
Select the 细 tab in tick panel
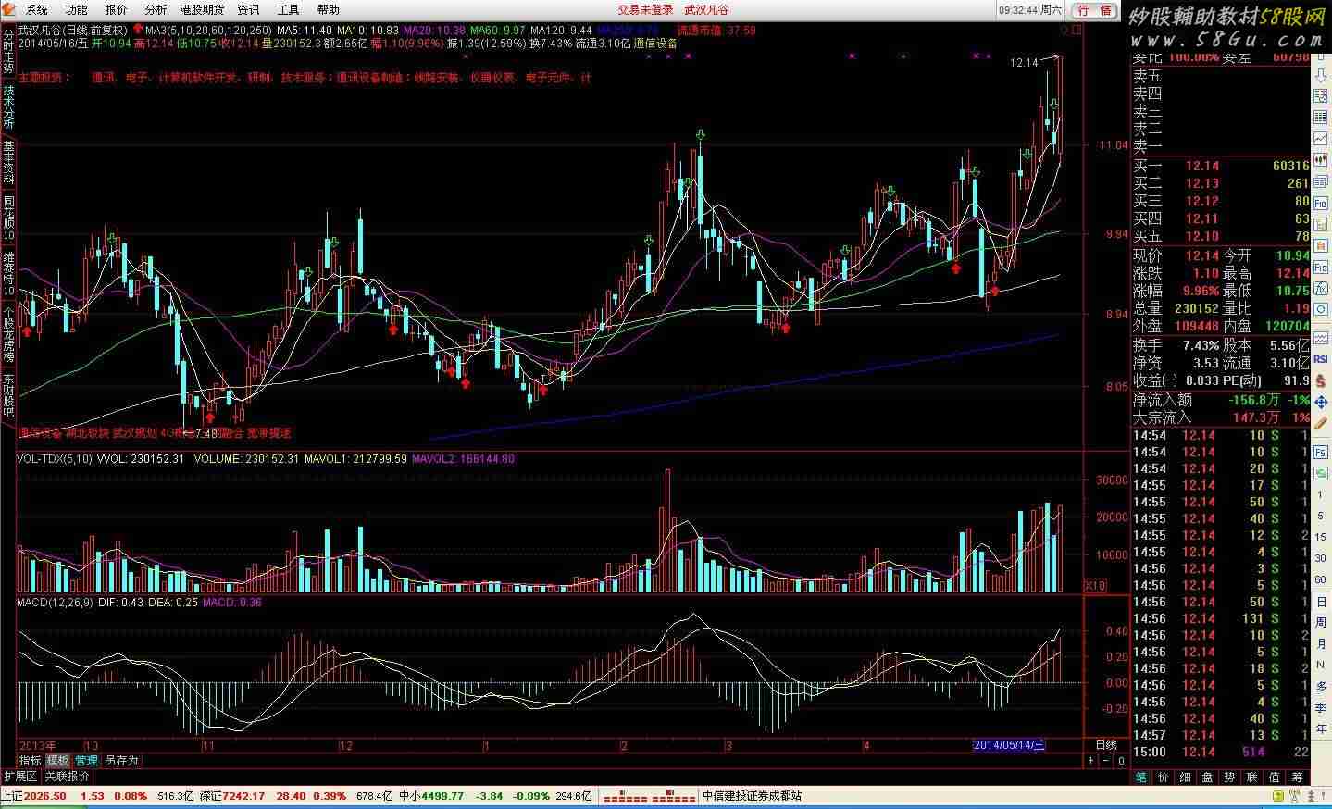click(1186, 777)
